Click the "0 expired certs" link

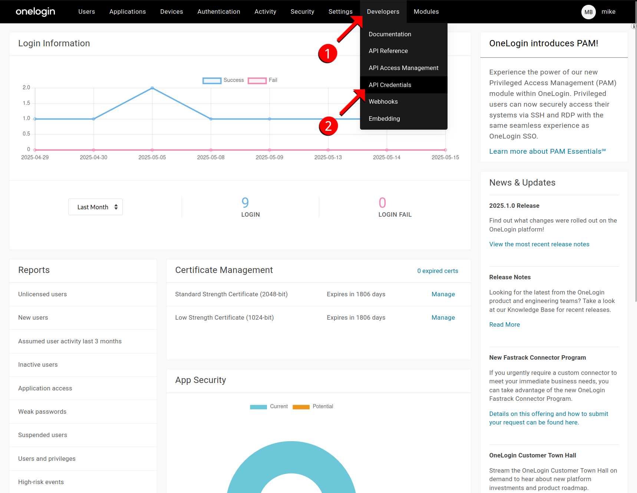coord(438,271)
